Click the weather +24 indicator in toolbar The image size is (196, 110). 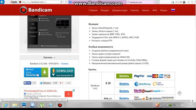(x=179, y=2)
